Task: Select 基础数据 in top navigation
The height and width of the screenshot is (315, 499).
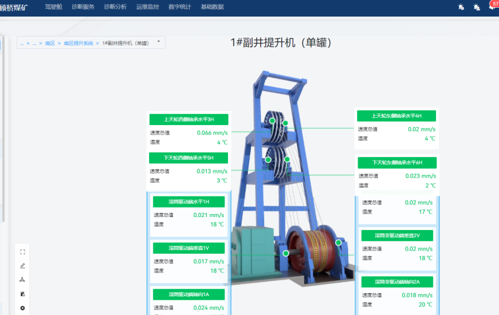Action: pyautogui.click(x=212, y=7)
